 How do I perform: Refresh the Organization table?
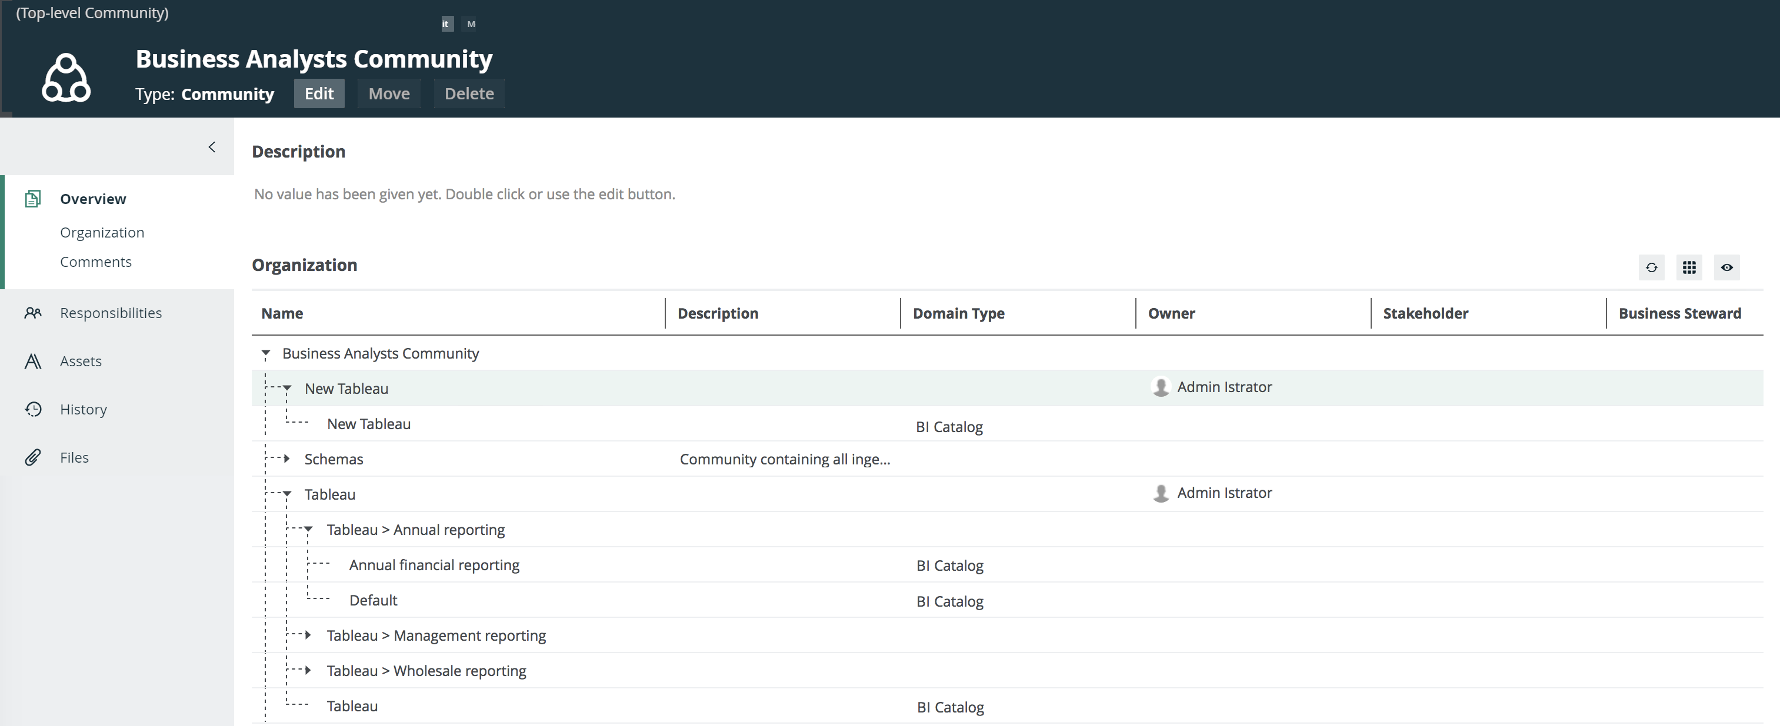click(x=1651, y=267)
